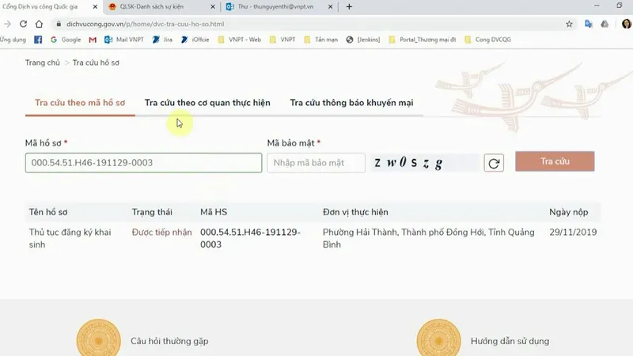The height and width of the screenshot is (356, 633).
Task: Open Câu hỏi thường gặp link
Action: (169, 341)
